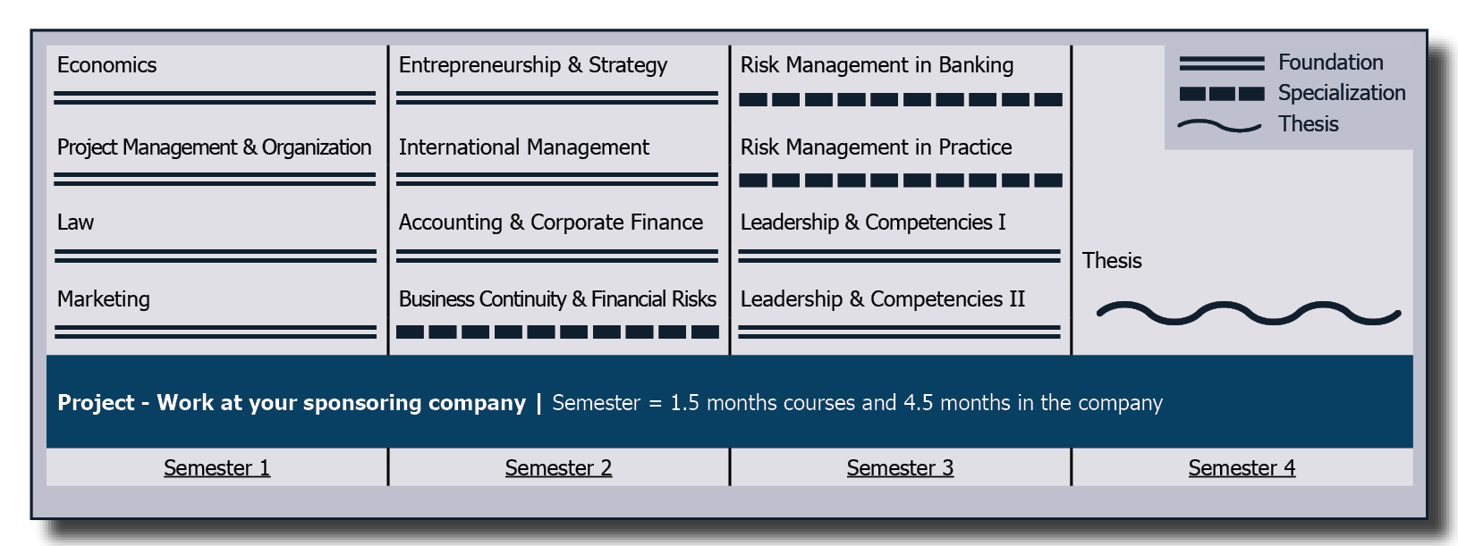Select Project Management & Organization course
Screen dimensions: 1458x546
[x=214, y=147]
